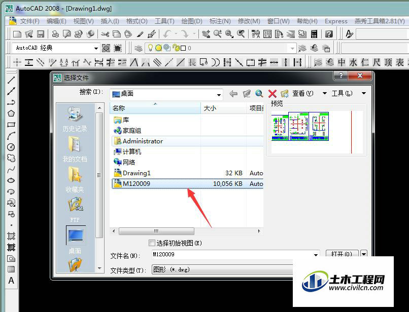This screenshot has width=409, height=312.
Task: Select the Ellipse draw tool
Action: pyautogui.click(x=11, y=180)
